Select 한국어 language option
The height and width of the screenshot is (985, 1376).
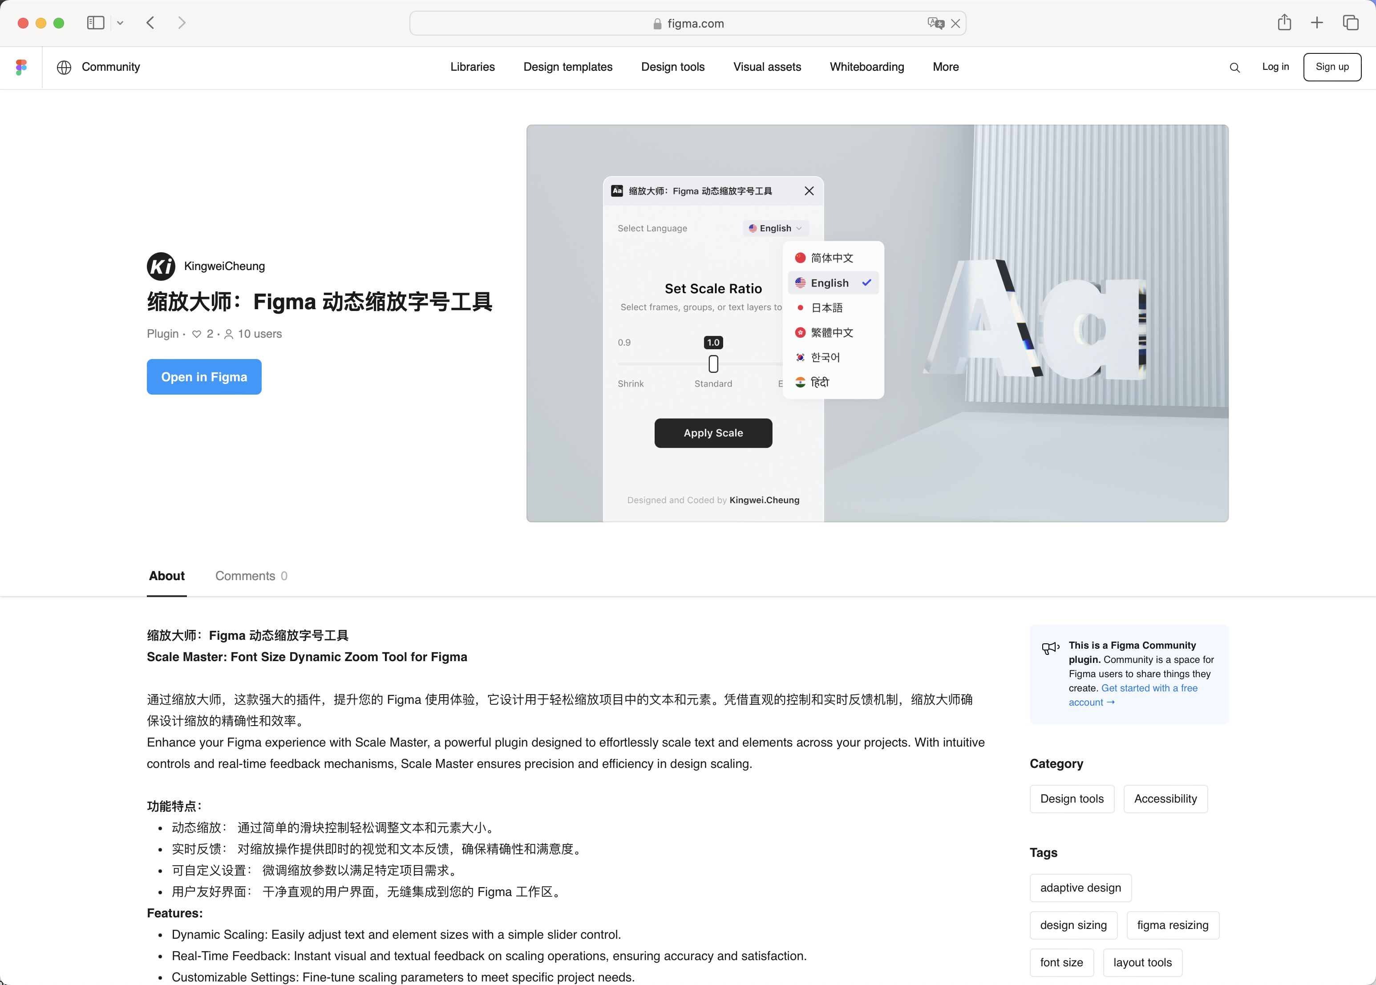point(833,358)
